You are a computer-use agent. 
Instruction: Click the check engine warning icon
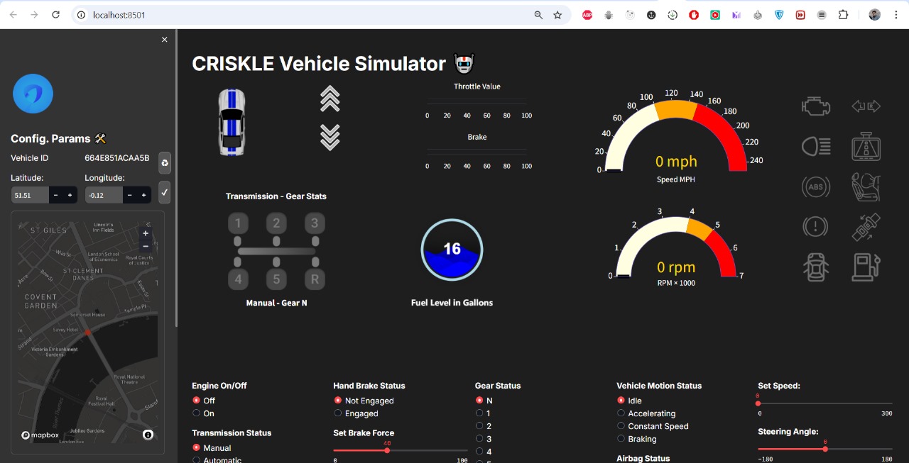pyautogui.click(x=816, y=106)
